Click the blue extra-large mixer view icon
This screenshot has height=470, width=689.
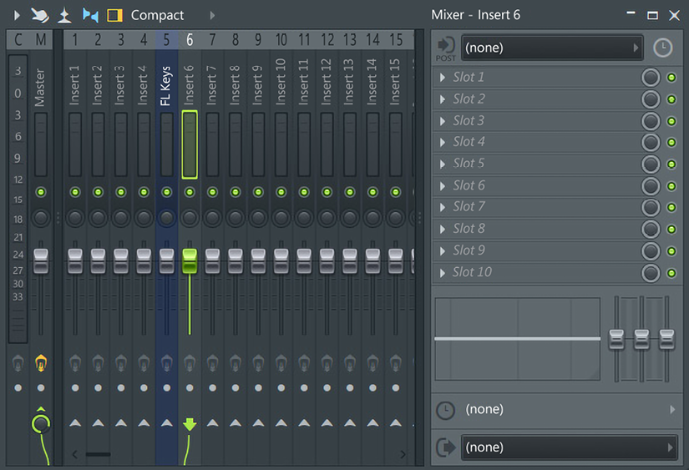(90, 15)
